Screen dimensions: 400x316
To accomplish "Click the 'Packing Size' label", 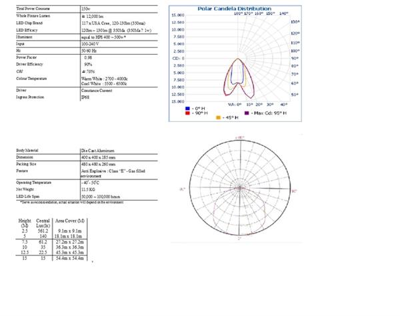I will coord(26,164).
